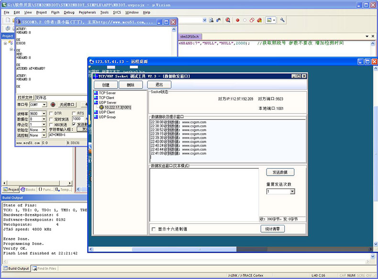
Task: Open the 数据位 8 dropdown
Action: tap(44, 119)
